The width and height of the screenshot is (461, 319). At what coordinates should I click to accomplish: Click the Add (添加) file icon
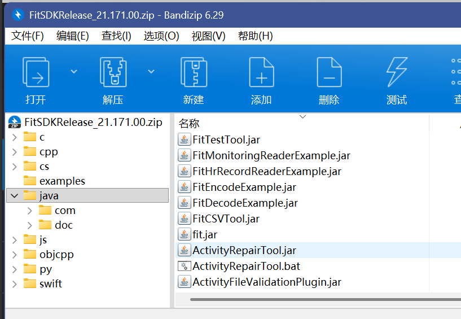(x=261, y=72)
